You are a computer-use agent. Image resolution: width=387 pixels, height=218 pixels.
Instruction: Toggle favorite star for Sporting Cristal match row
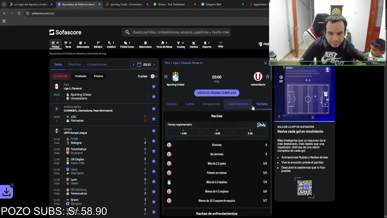[x=154, y=96]
